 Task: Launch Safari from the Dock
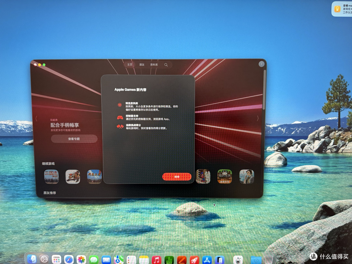pyautogui.click(x=69, y=260)
